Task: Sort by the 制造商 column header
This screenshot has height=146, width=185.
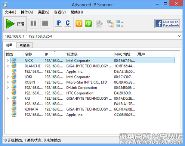Action: coord(89,54)
